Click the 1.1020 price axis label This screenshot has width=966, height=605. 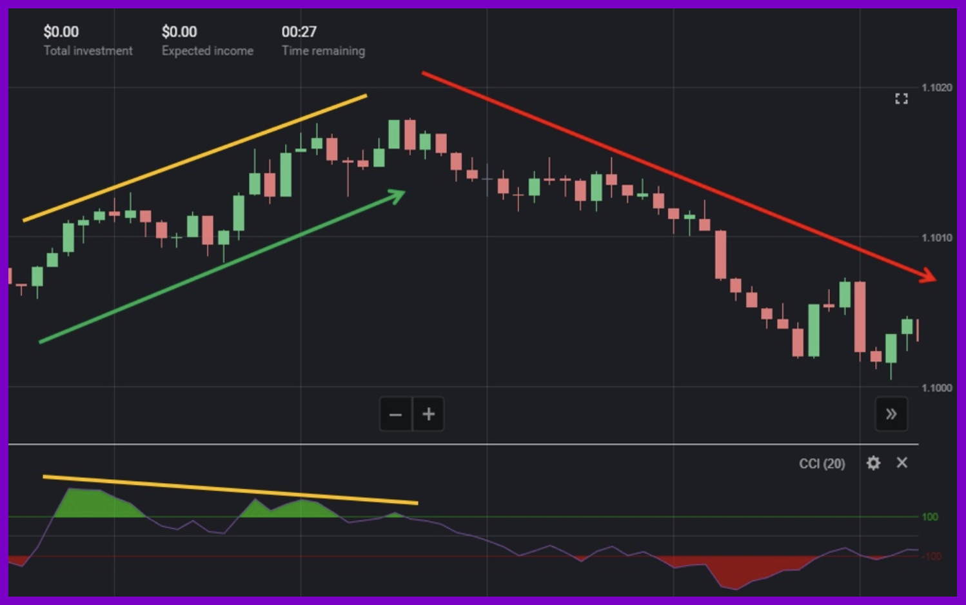[937, 88]
